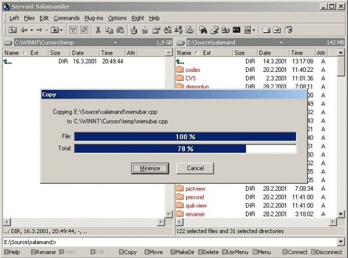Open the Edit menu
The height and width of the screenshot is (258, 348).
pyautogui.click(x=44, y=18)
